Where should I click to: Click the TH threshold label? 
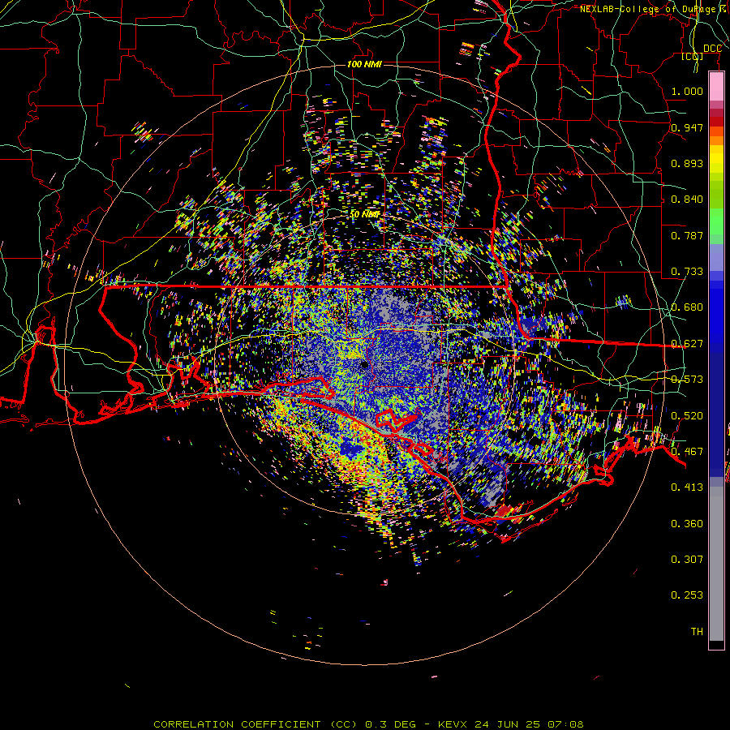point(697,632)
